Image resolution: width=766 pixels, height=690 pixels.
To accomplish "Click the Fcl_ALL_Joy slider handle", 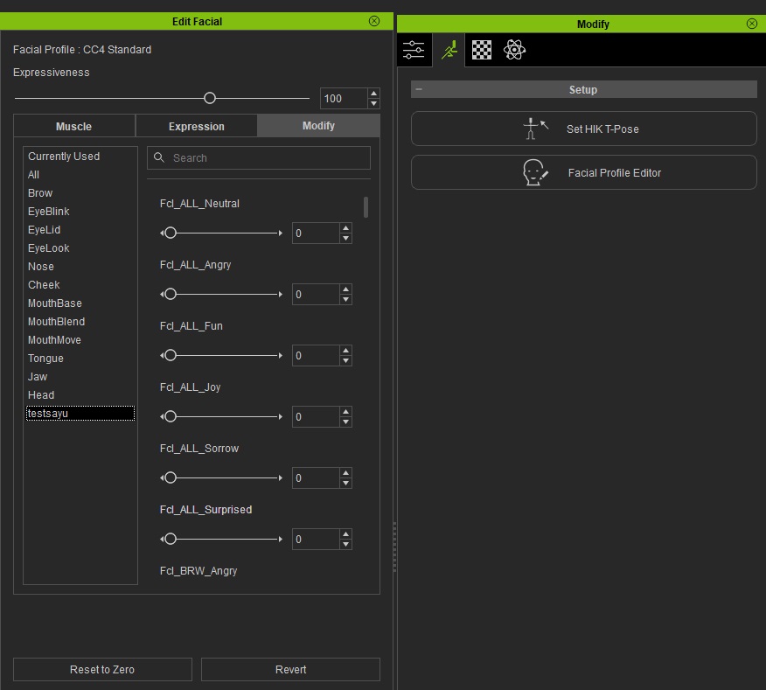I will pyautogui.click(x=170, y=417).
